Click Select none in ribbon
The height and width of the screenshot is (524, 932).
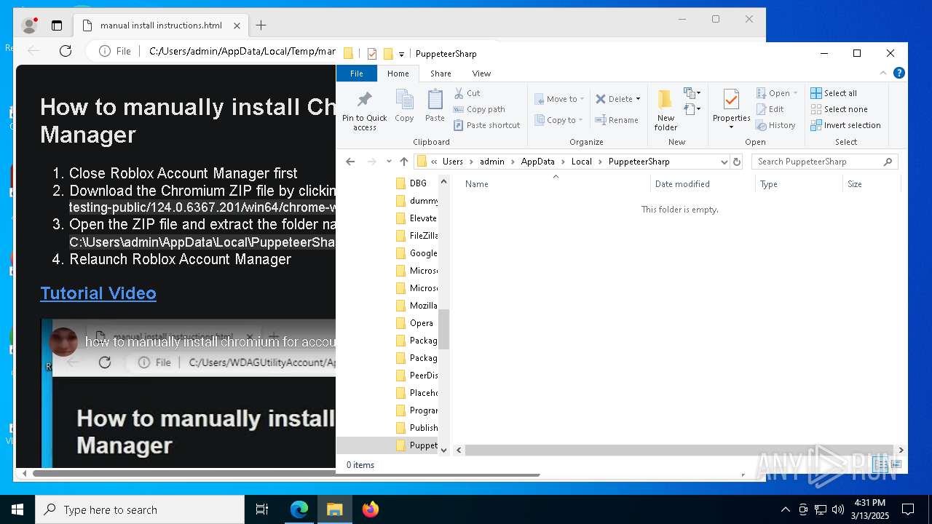[x=839, y=109]
